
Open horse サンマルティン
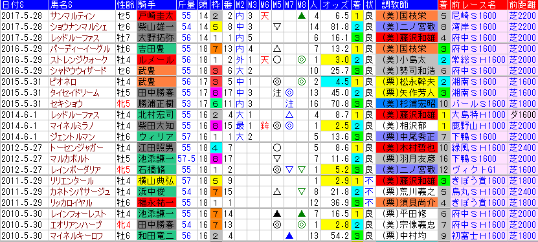click(73, 16)
